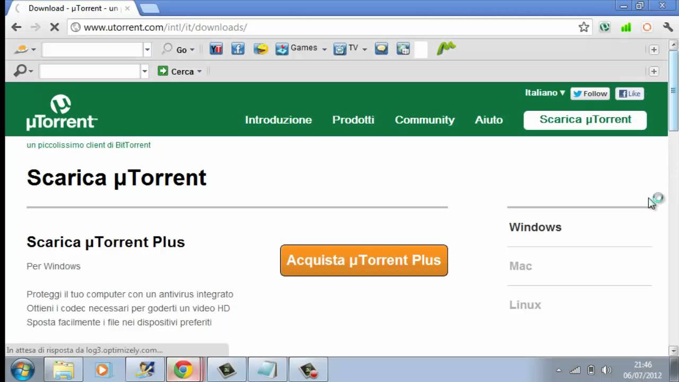Open the Prodotti menu
This screenshot has height=382, width=679.
coord(353,120)
